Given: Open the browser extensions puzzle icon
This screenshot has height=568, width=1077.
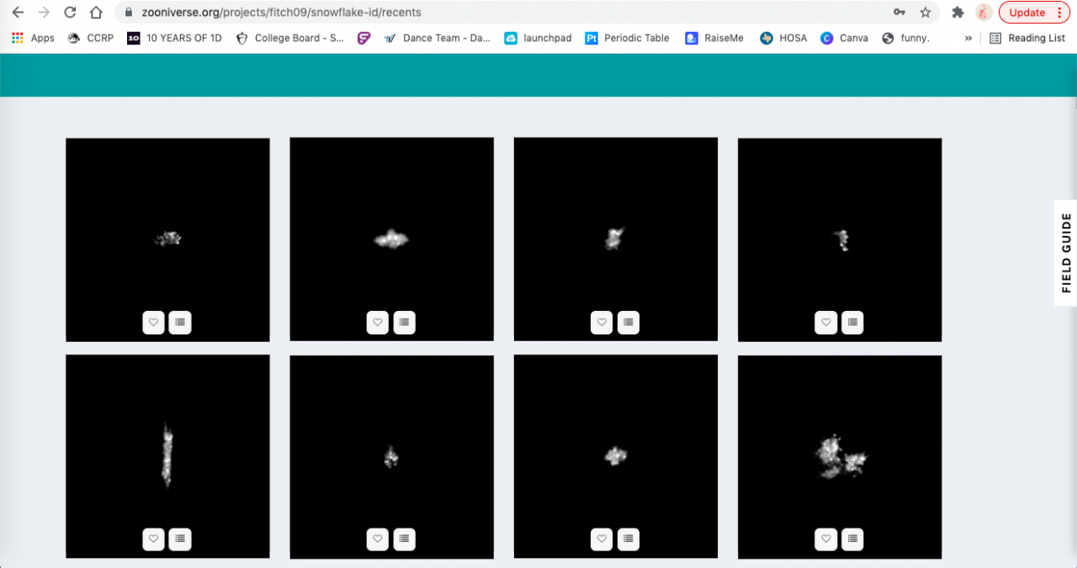Looking at the screenshot, I should [958, 13].
